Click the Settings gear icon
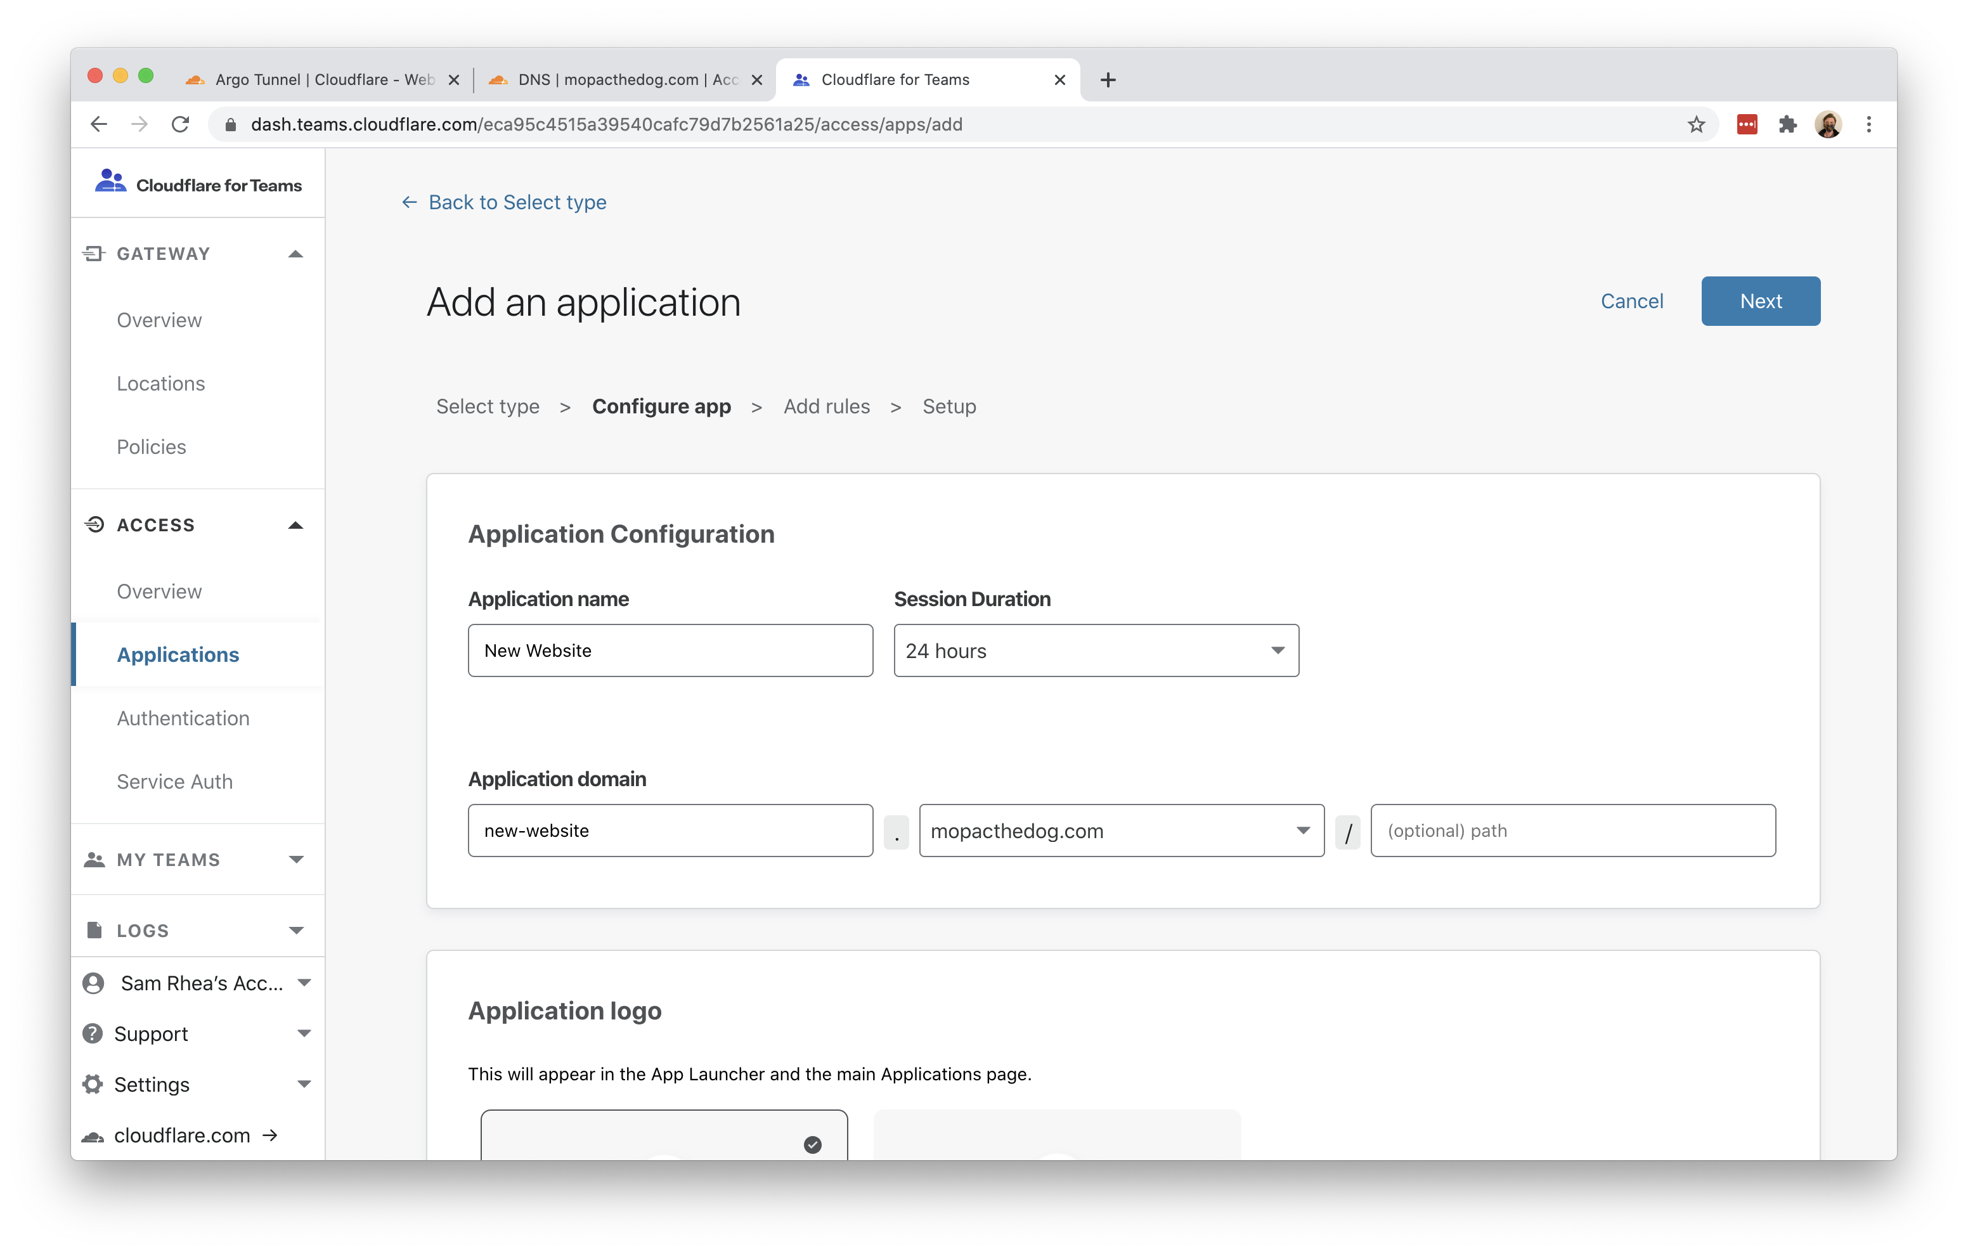Viewport: 1968px width, 1254px height. click(93, 1084)
